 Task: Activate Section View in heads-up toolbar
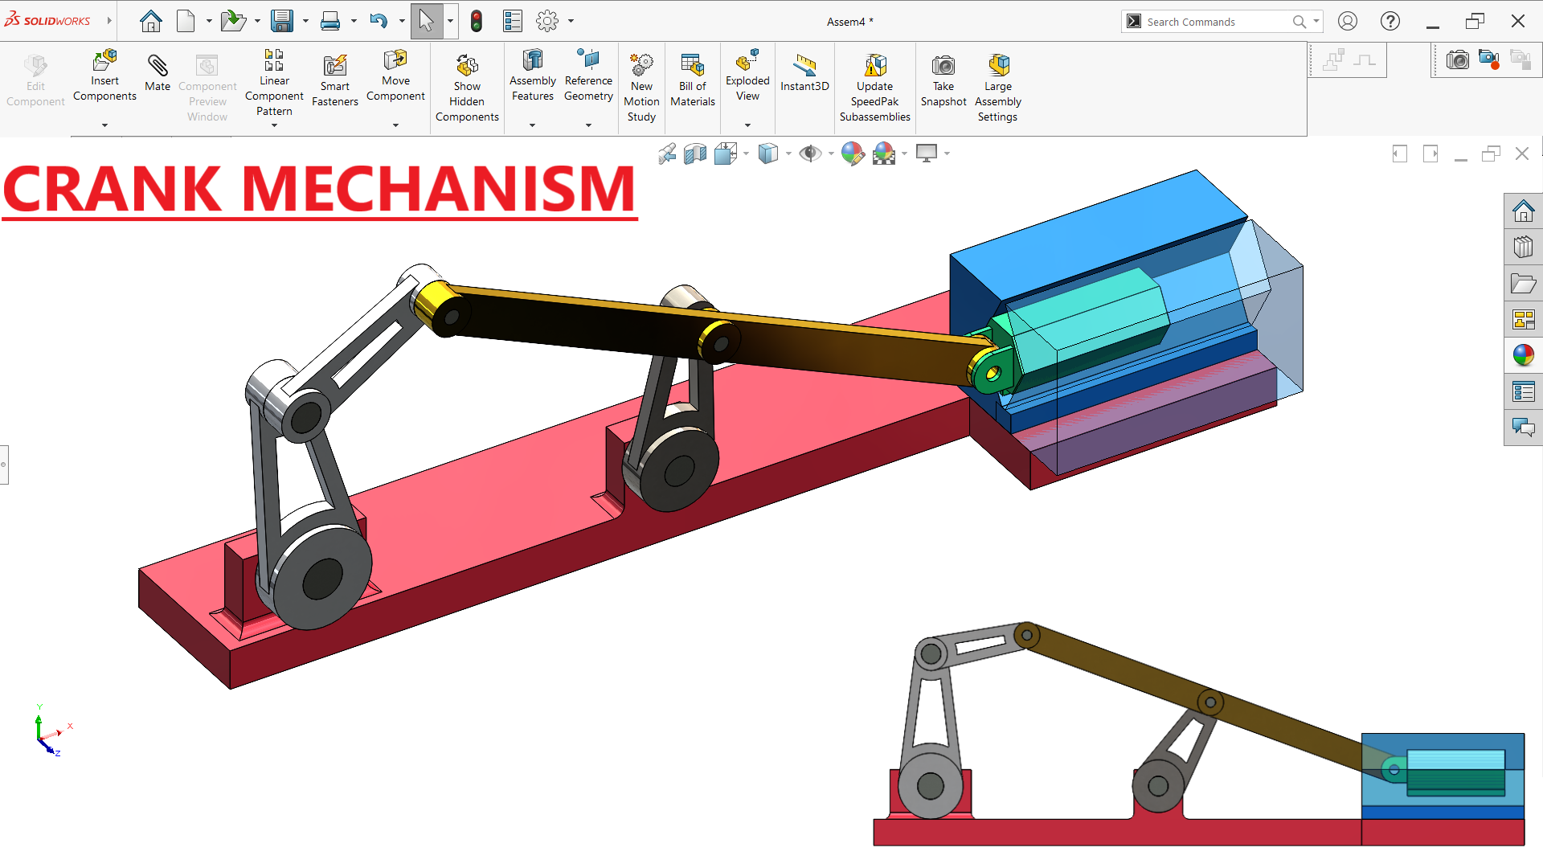click(694, 154)
